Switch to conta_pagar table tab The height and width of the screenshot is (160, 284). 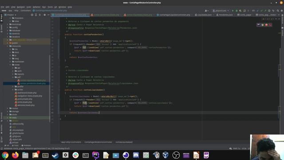point(245,15)
